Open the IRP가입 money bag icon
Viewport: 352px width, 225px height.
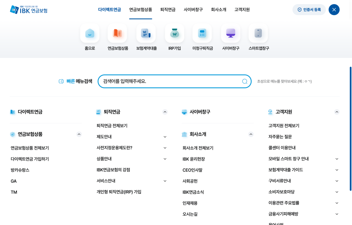click(x=175, y=33)
